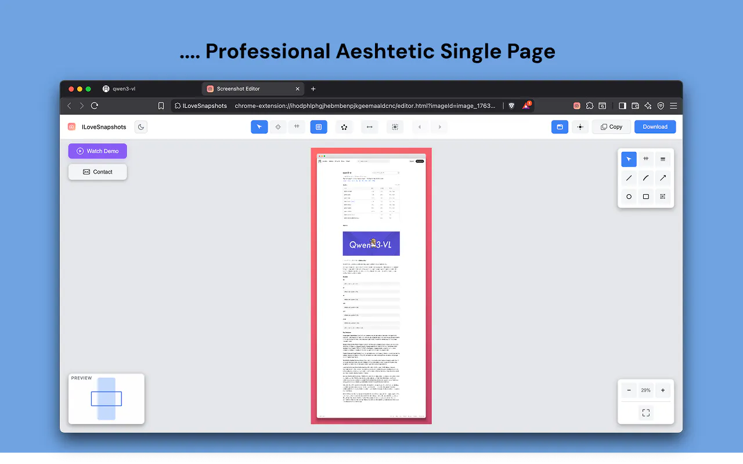Click the blue Download button
This screenshot has height=464, width=743.
(x=655, y=127)
